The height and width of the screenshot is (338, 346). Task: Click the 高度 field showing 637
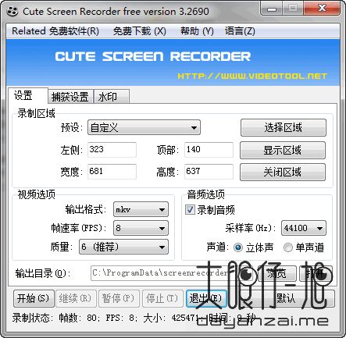(x=209, y=172)
